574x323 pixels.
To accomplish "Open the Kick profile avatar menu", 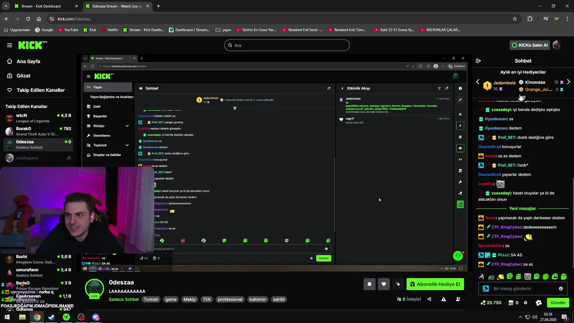I will (x=557, y=45).
